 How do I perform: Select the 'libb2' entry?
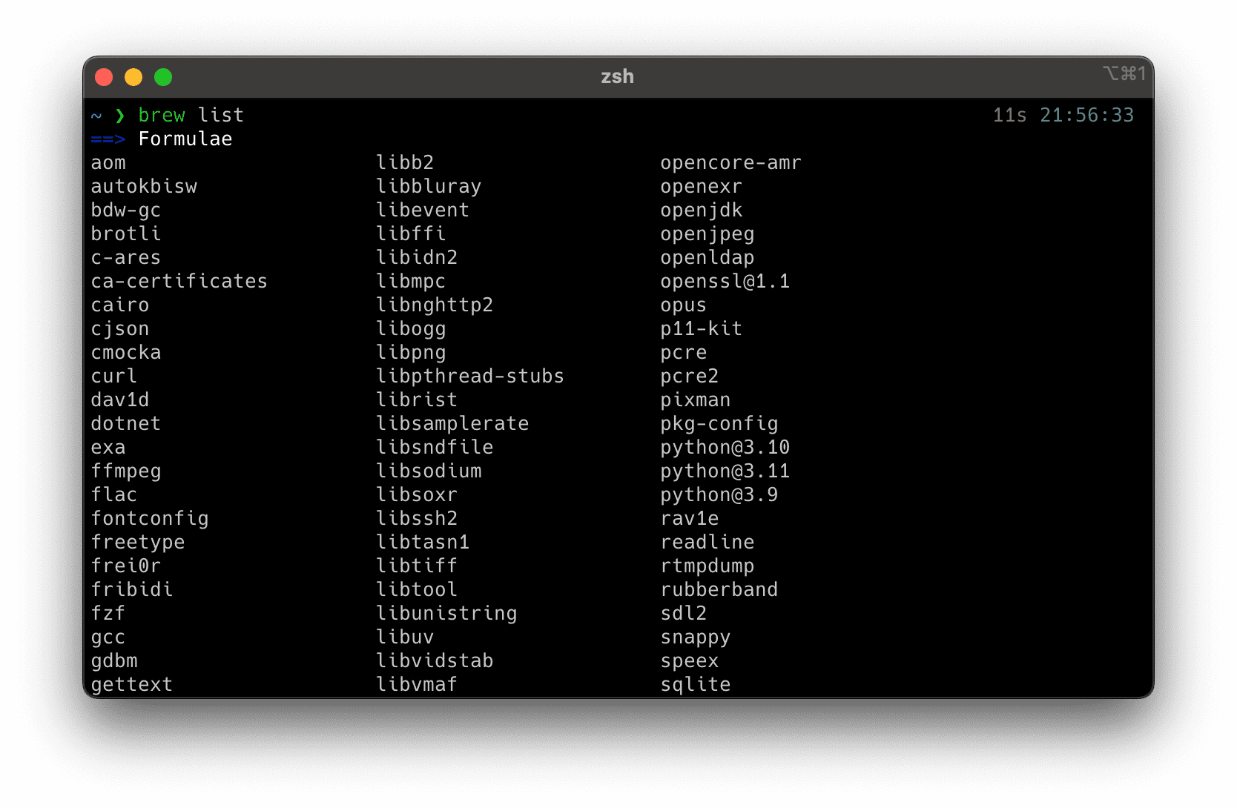pos(405,163)
